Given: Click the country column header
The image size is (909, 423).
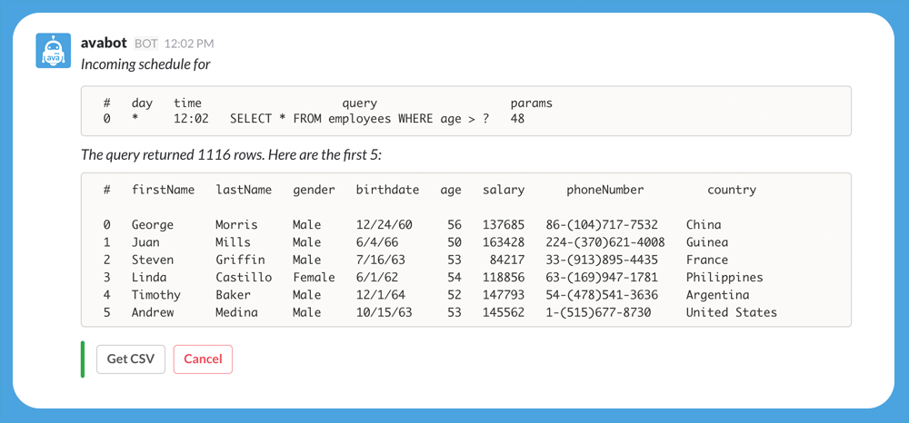Looking at the screenshot, I should (732, 190).
